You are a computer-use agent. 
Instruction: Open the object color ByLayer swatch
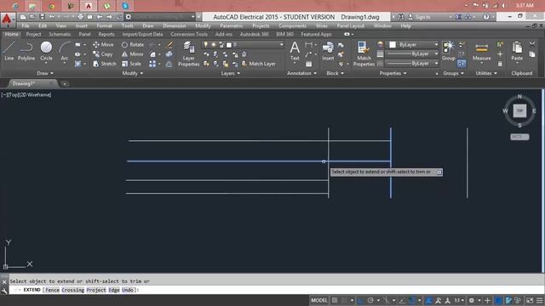(393, 45)
